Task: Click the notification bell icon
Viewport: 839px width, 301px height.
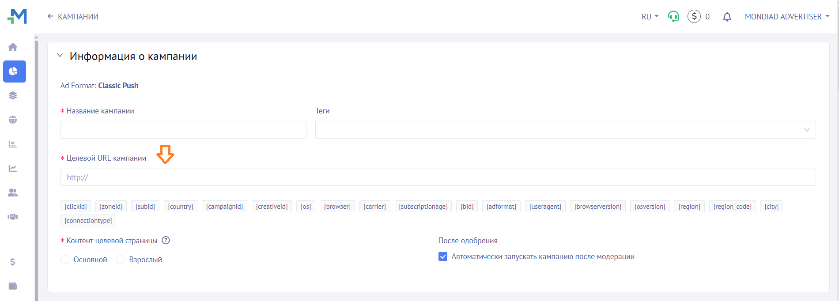Action: point(727,17)
